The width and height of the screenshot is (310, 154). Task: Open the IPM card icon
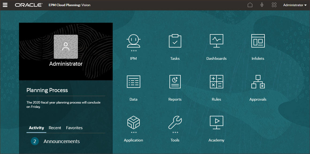(134, 41)
